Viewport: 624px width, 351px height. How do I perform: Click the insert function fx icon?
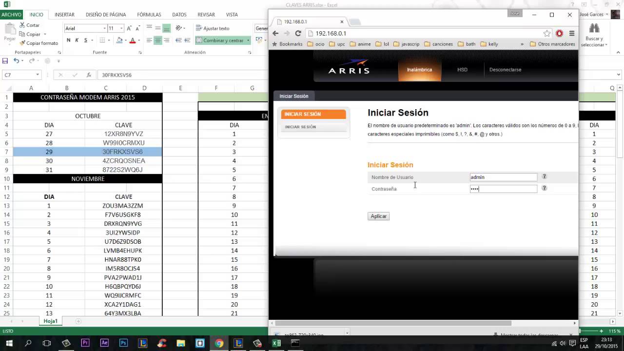pyautogui.click(x=89, y=75)
